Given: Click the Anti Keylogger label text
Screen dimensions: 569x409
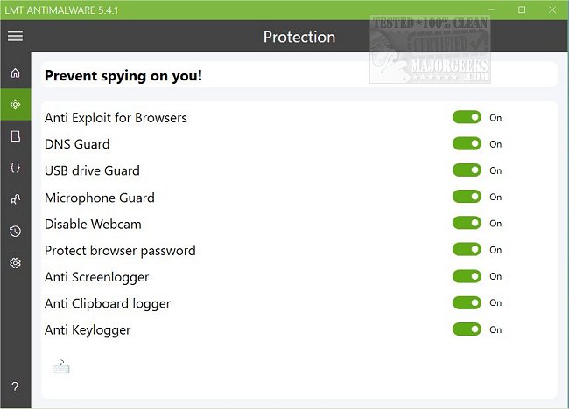Looking at the screenshot, I should (x=88, y=330).
